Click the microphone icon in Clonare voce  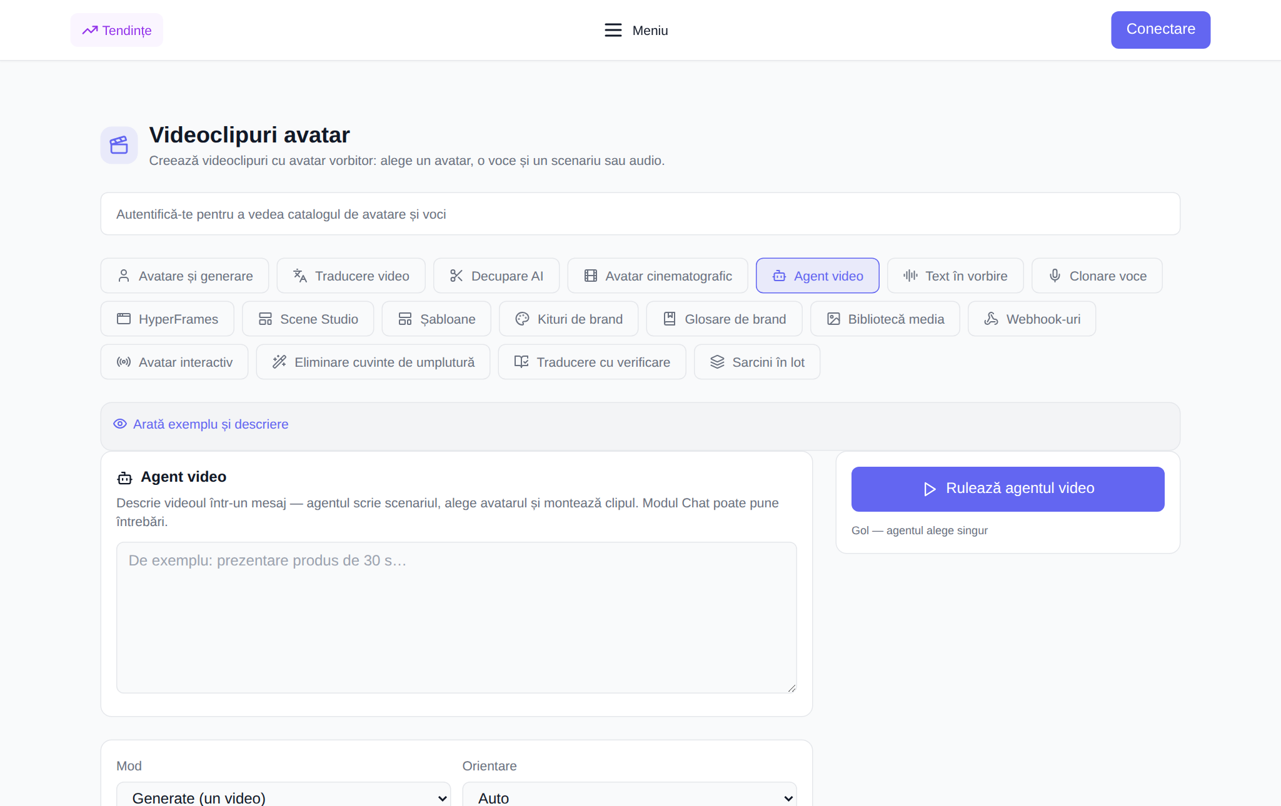(x=1055, y=276)
